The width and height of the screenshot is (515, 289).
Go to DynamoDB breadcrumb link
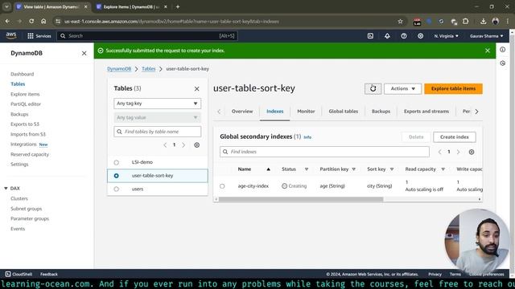click(x=119, y=69)
